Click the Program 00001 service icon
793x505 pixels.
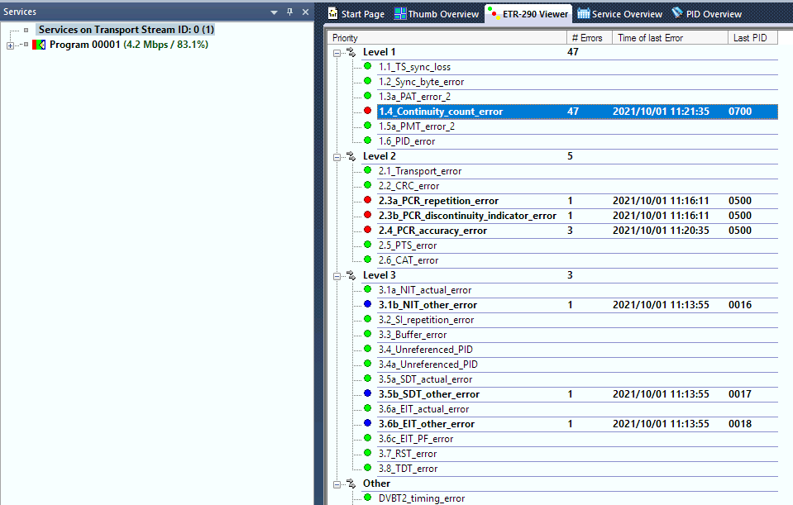[39, 45]
